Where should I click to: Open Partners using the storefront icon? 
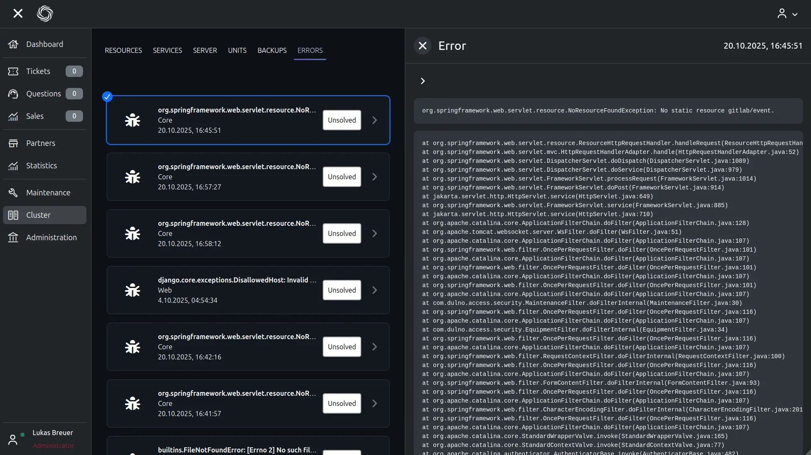[x=13, y=143]
